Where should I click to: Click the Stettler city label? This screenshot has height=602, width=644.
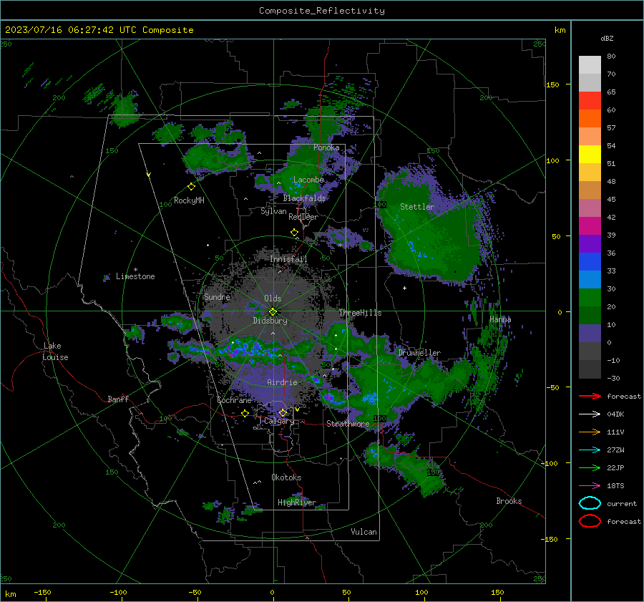(417, 207)
